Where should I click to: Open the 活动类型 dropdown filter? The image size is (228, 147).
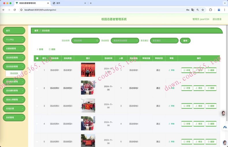tap(125, 41)
